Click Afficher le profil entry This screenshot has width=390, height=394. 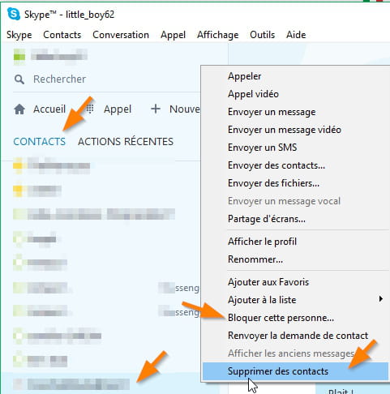[262, 242]
